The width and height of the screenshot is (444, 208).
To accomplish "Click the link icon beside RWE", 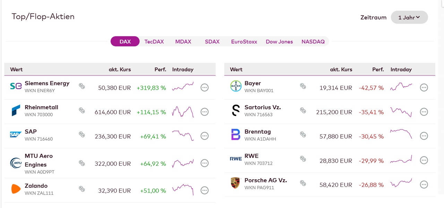I will click(x=303, y=159).
